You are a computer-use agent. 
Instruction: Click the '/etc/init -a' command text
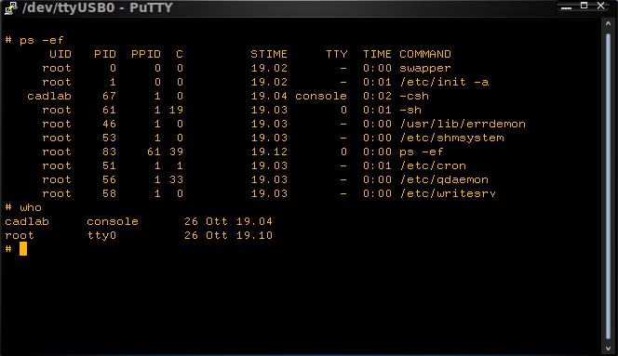pyautogui.click(x=444, y=82)
